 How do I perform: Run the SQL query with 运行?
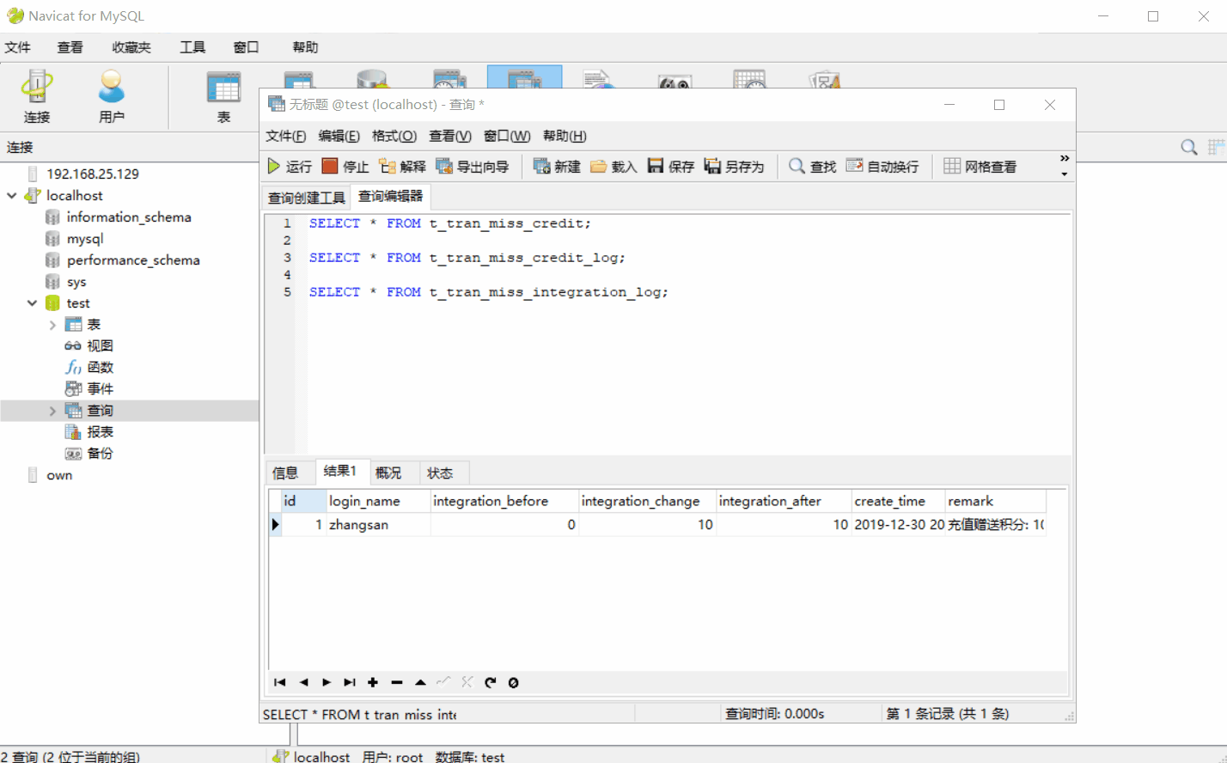click(290, 166)
